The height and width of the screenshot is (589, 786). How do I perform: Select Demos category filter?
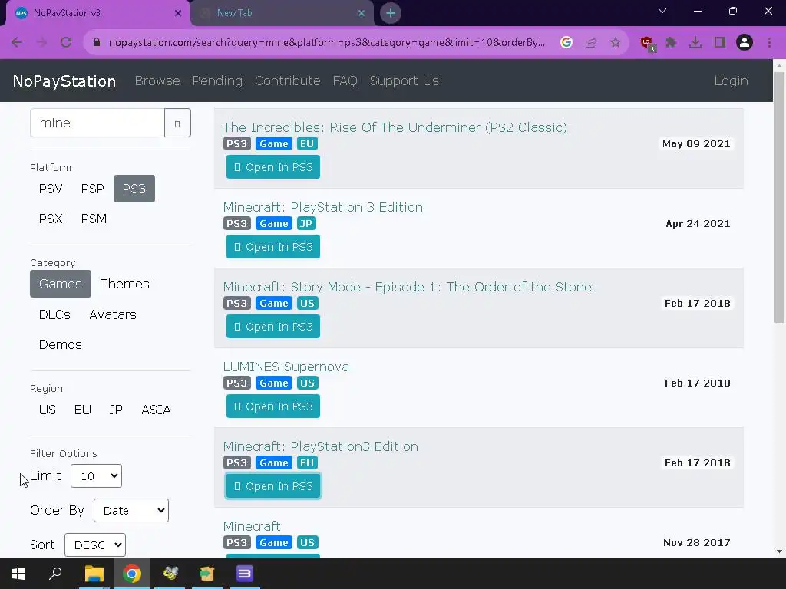[x=60, y=344]
